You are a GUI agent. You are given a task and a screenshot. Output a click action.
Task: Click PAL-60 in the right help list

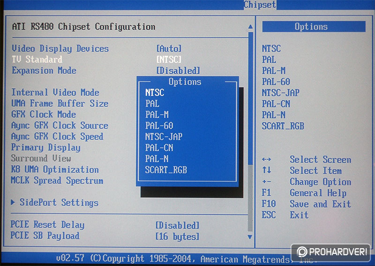(276, 82)
